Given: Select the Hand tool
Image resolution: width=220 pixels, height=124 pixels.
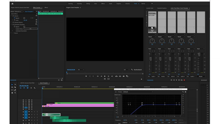Looking at the screenshot, I should pos(12,93).
